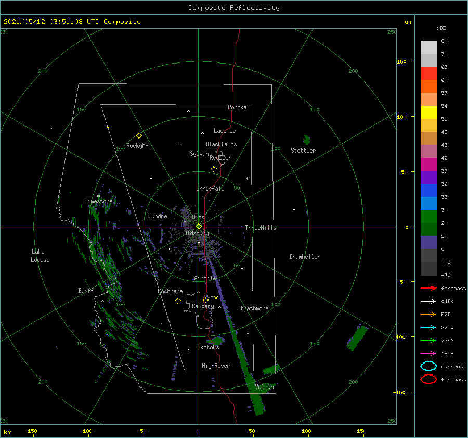
Task: Click the yellow diamond marker above the Calgary label
Action: point(205,300)
